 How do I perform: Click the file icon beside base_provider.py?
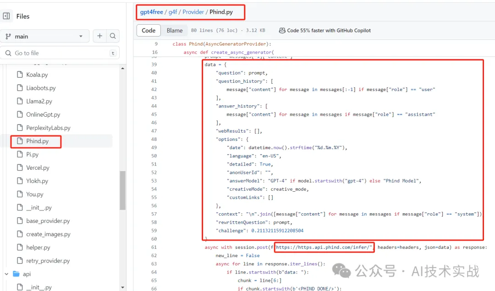click(20, 221)
